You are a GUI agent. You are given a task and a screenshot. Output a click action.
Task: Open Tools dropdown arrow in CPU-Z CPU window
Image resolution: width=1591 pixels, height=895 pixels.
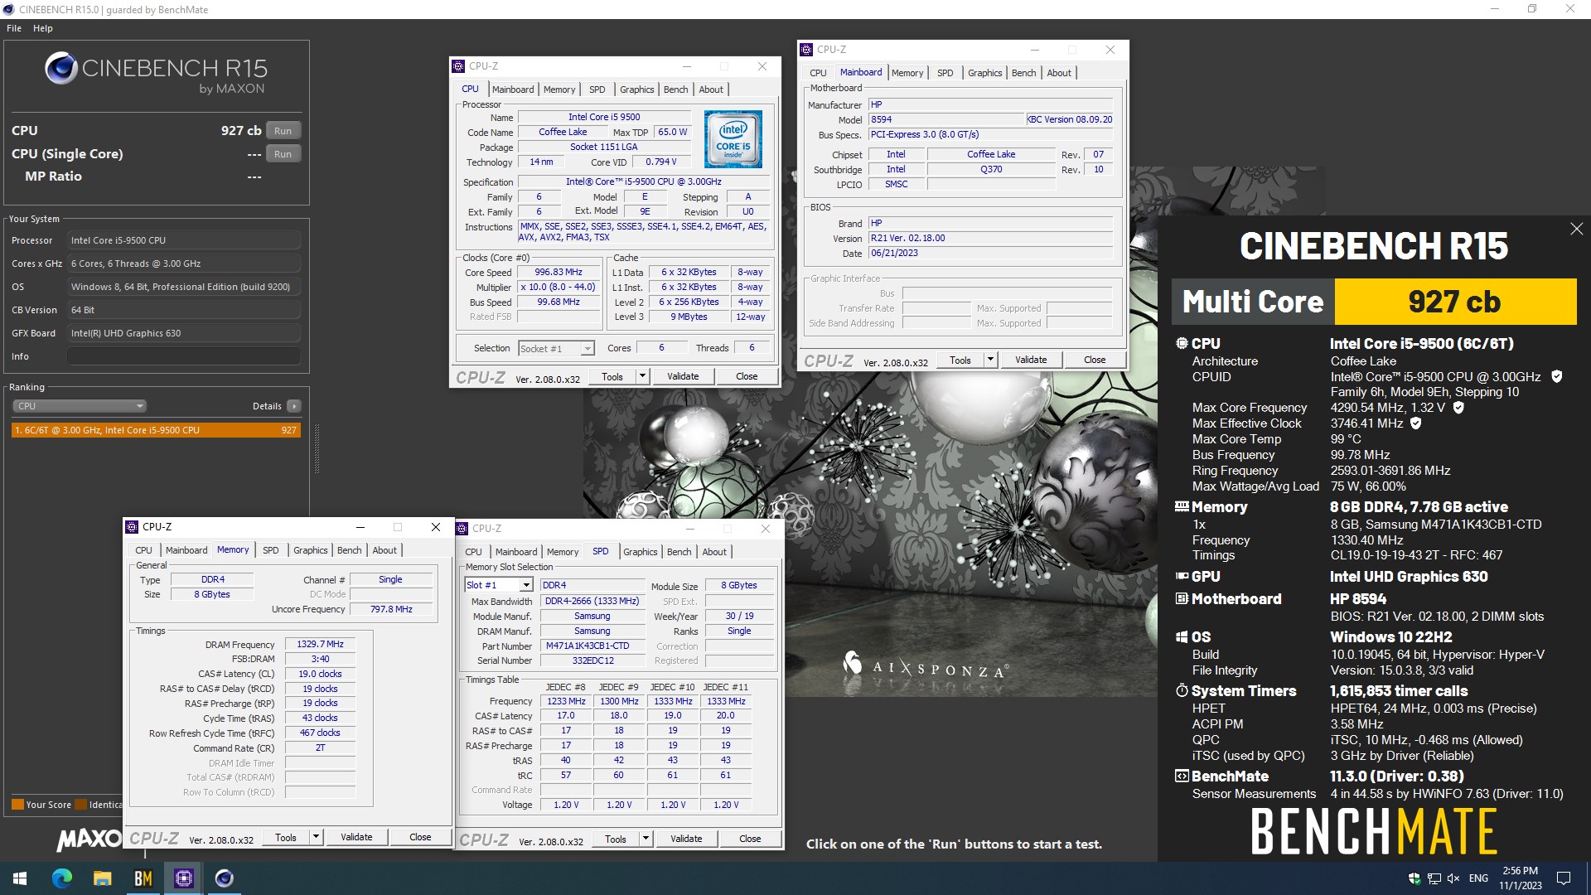(641, 376)
